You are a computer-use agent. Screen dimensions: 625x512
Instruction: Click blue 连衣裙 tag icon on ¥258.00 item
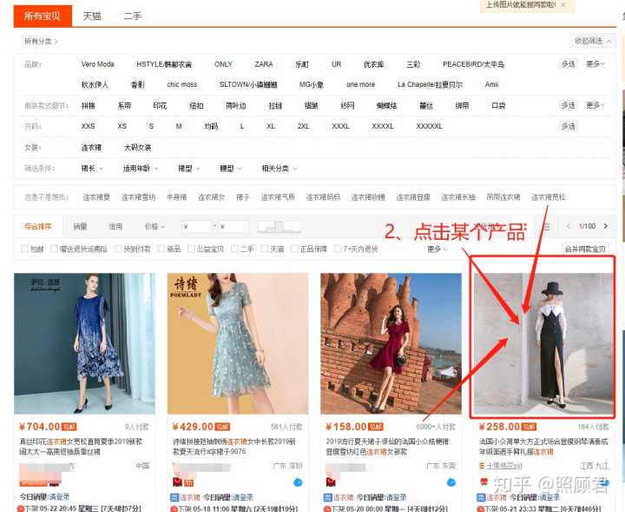click(x=481, y=497)
